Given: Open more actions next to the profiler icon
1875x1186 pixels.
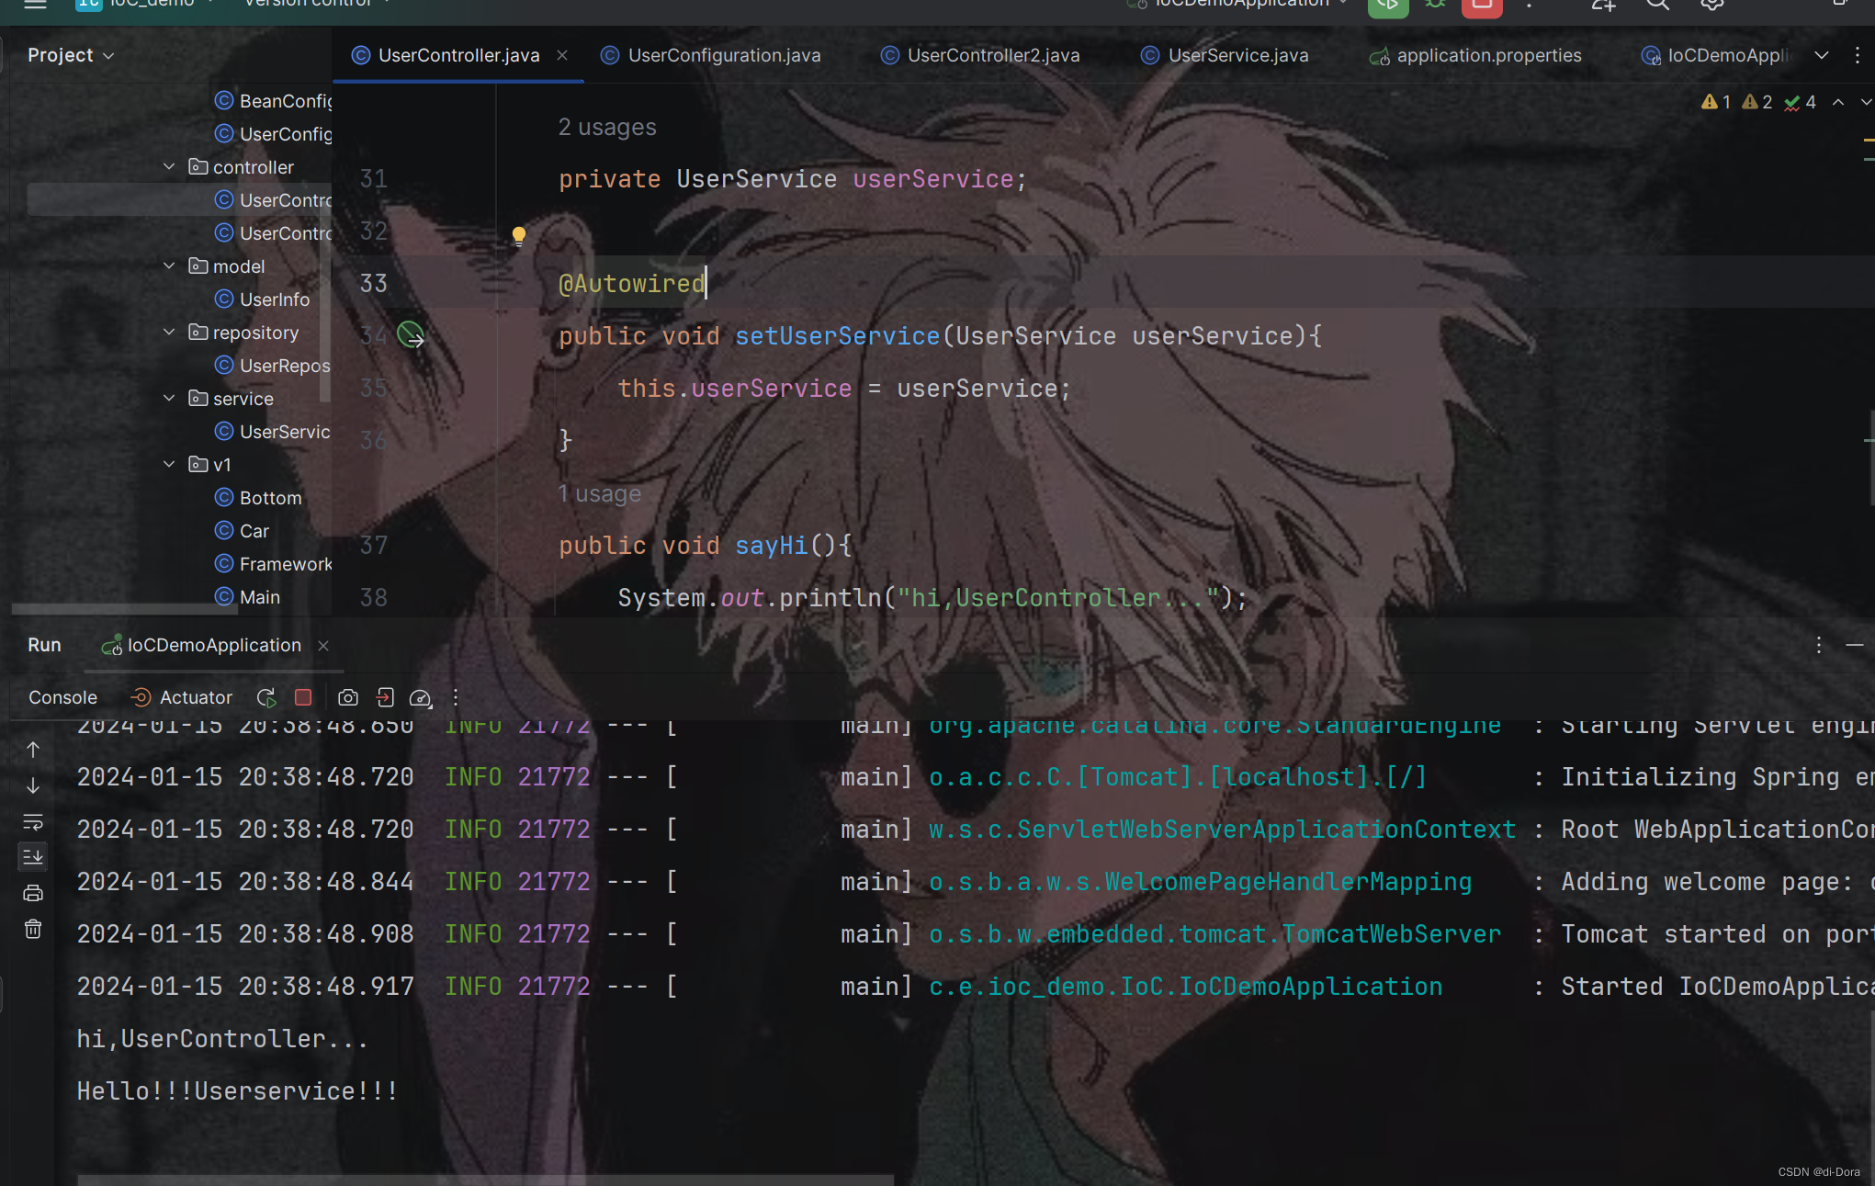Looking at the screenshot, I should pyautogui.click(x=456, y=698).
